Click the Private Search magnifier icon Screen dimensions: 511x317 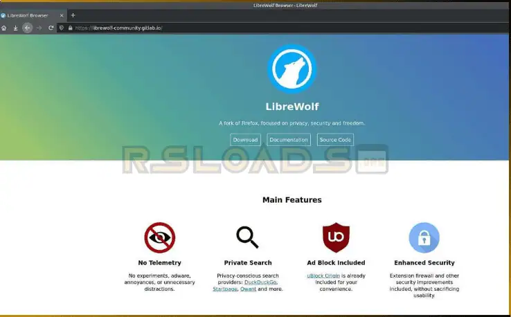(x=247, y=237)
